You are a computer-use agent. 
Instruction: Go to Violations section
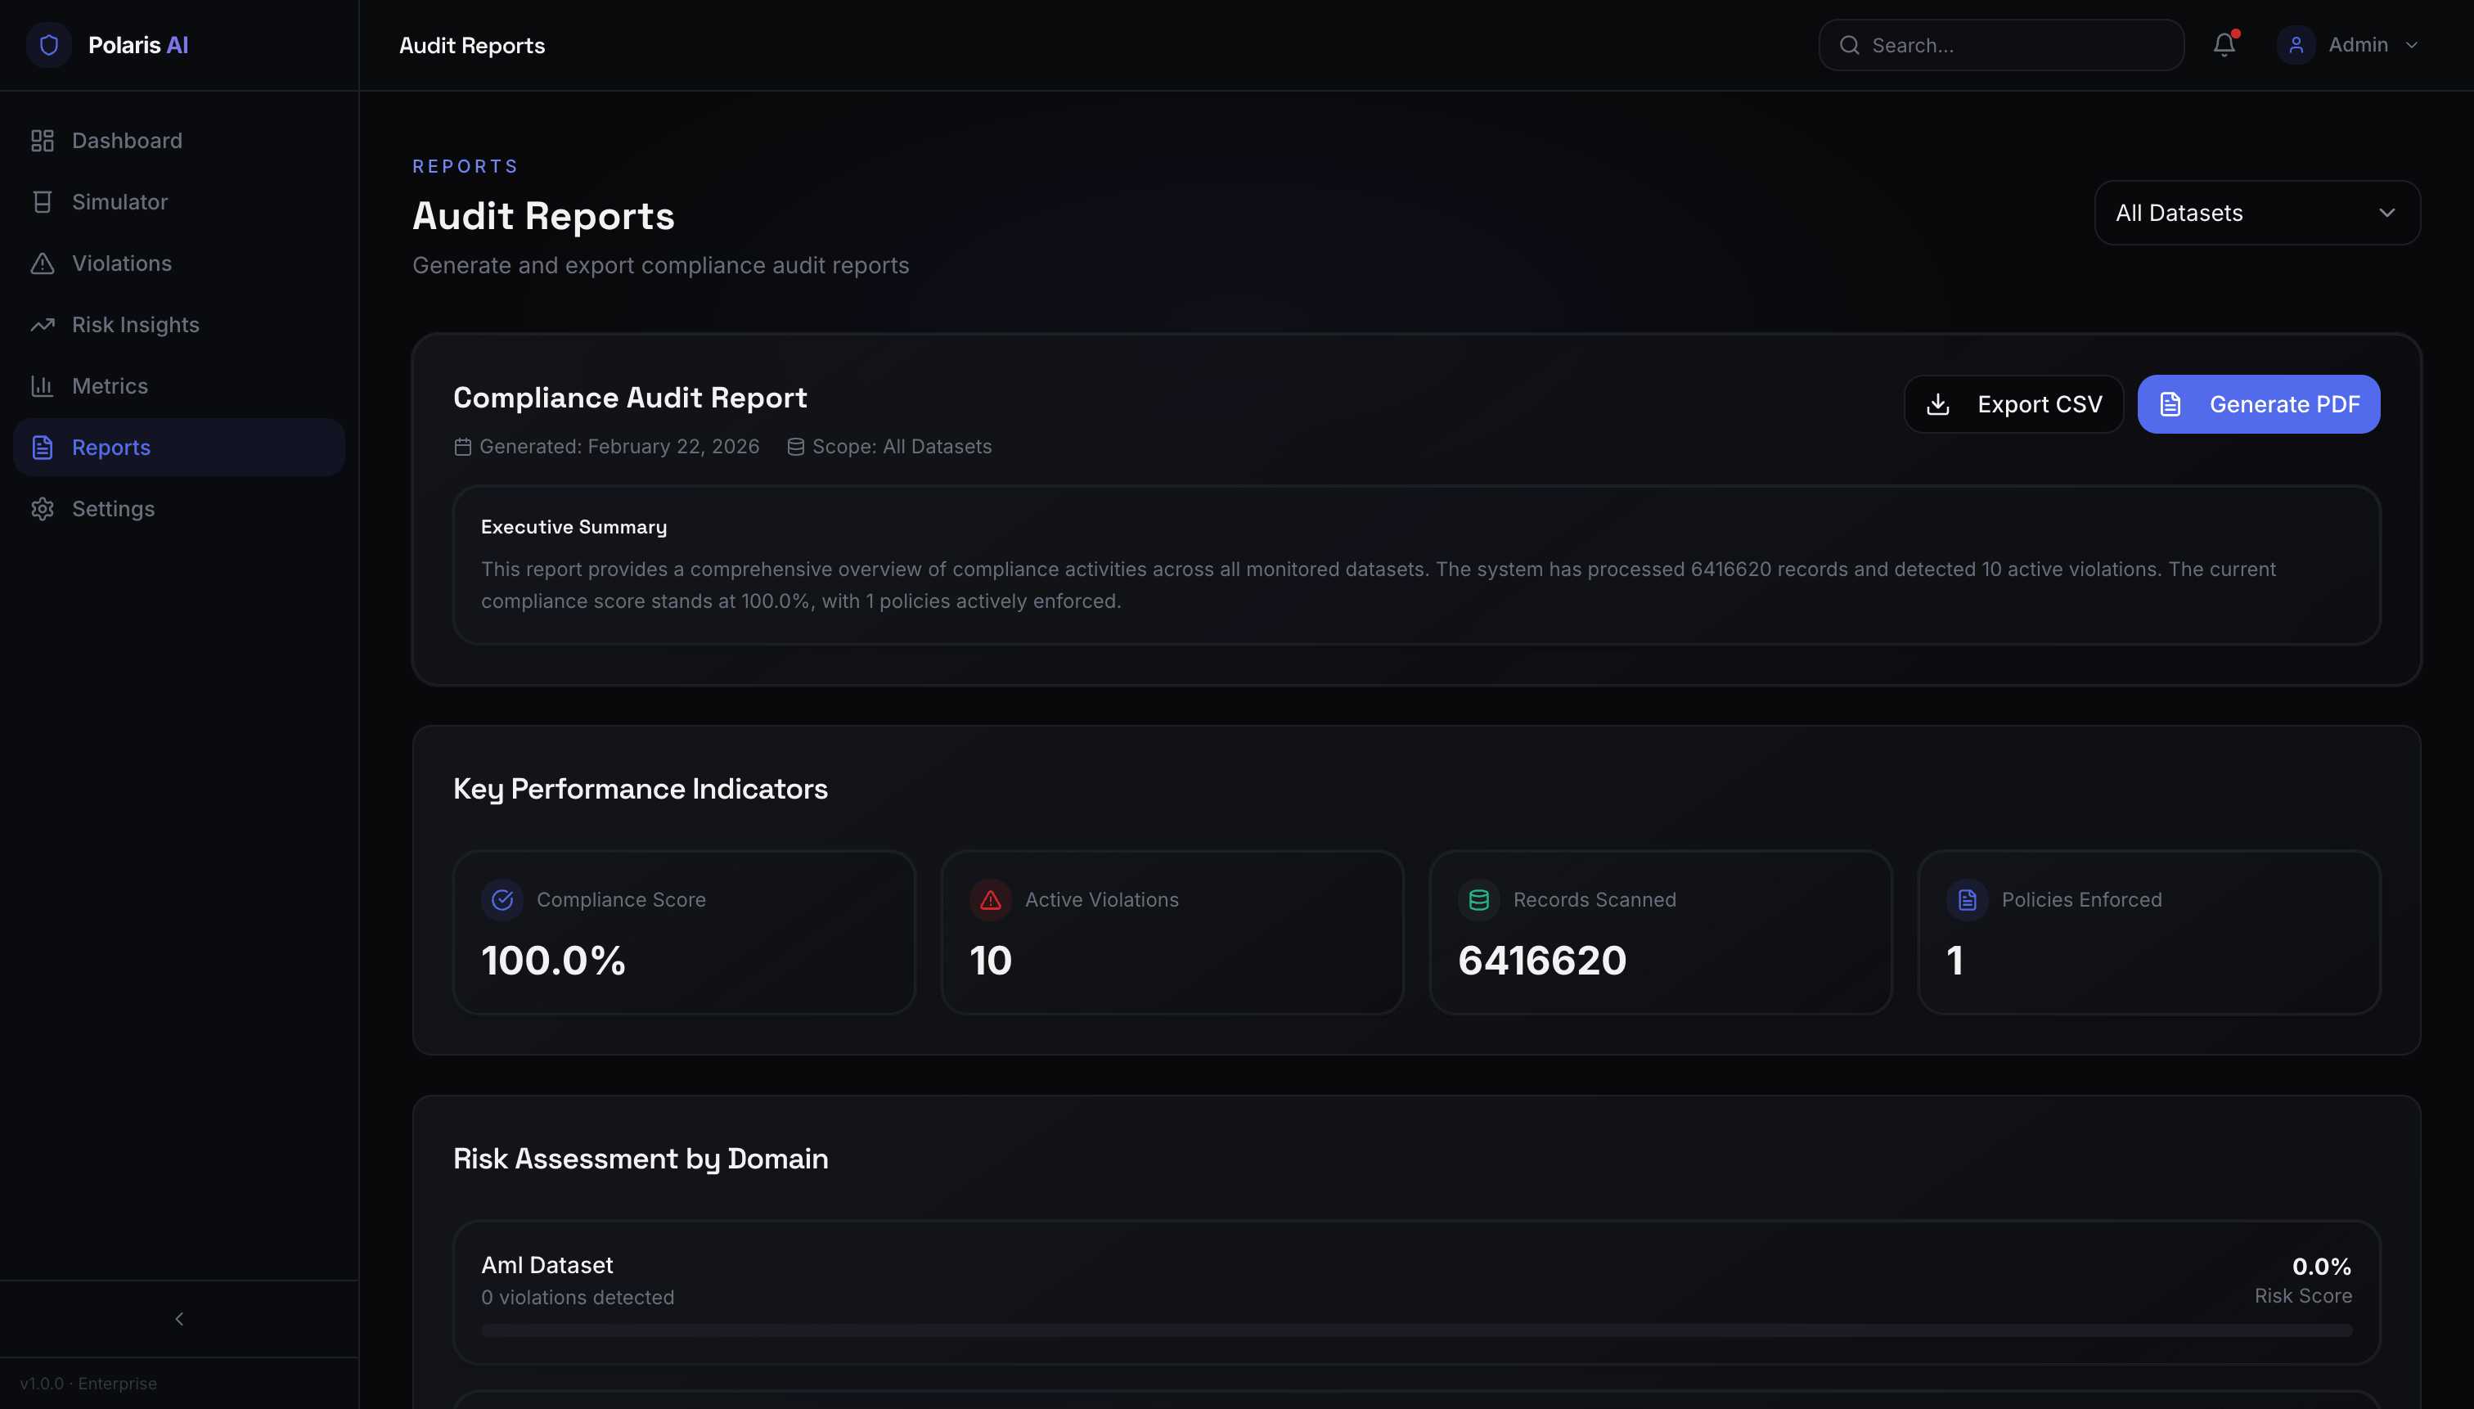coord(179,263)
